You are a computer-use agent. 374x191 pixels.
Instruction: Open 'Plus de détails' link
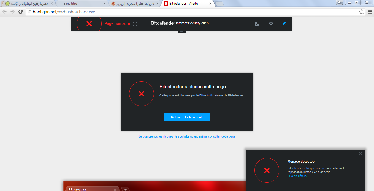pyautogui.click(x=297, y=176)
